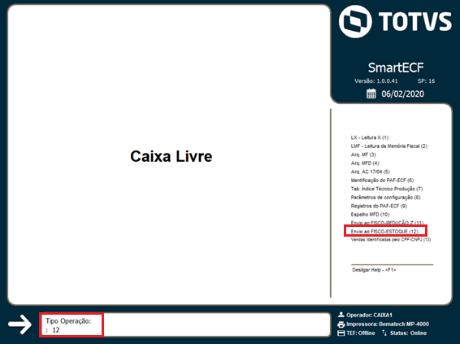Click TEF: Offline status text
The width and height of the screenshot is (460, 344).
pos(361,333)
